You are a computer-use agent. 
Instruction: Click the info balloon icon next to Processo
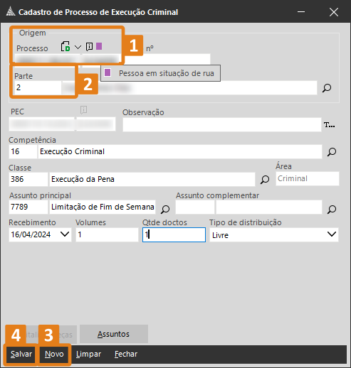pyautogui.click(x=89, y=47)
